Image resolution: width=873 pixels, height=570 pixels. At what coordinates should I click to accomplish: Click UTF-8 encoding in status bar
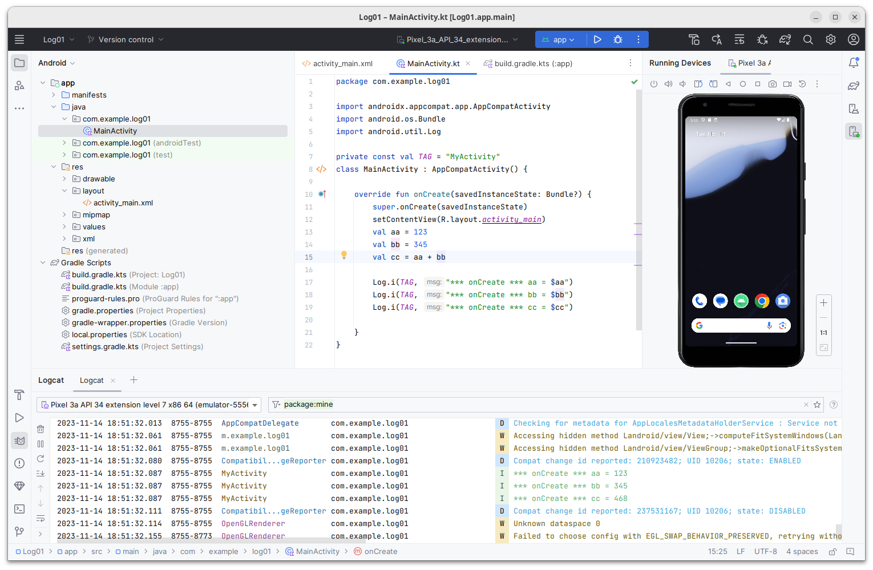(x=765, y=551)
